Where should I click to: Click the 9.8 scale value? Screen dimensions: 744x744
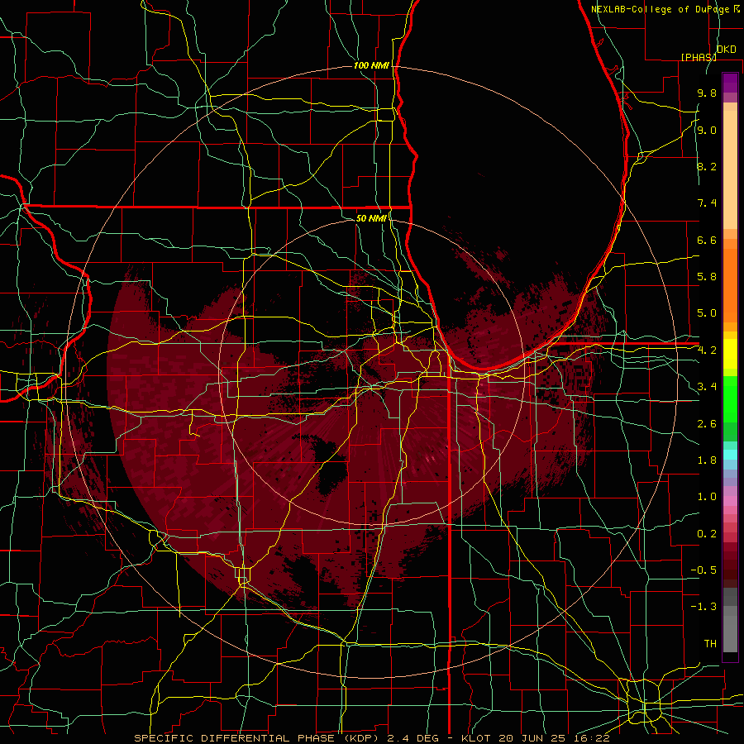707,93
